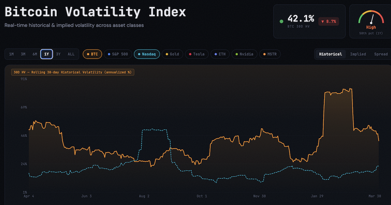This screenshot has height=205, width=391.
Task: Enable the Nvidia asset chip
Action: [244, 54]
